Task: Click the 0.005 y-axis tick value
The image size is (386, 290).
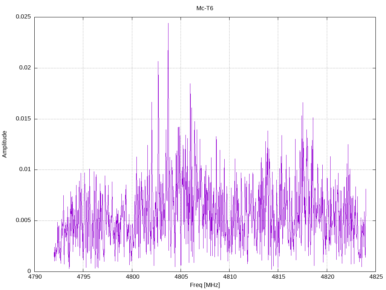Action: click(x=23, y=220)
